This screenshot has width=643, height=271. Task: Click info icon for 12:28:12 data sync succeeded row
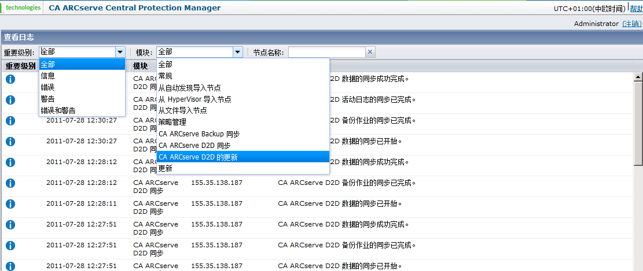click(10, 162)
